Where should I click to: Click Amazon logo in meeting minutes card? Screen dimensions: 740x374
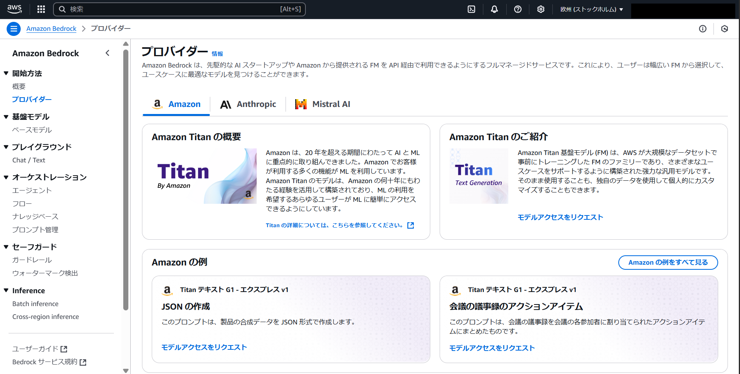tap(455, 290)
